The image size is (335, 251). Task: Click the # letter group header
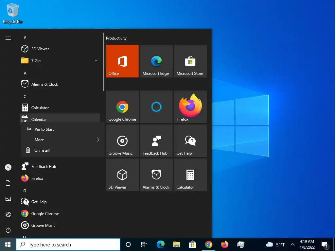click(25, 38)
